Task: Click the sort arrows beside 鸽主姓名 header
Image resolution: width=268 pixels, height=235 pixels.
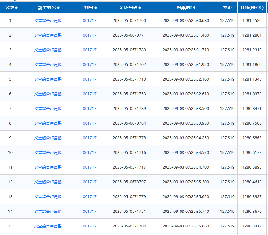Action: (58, 8)
